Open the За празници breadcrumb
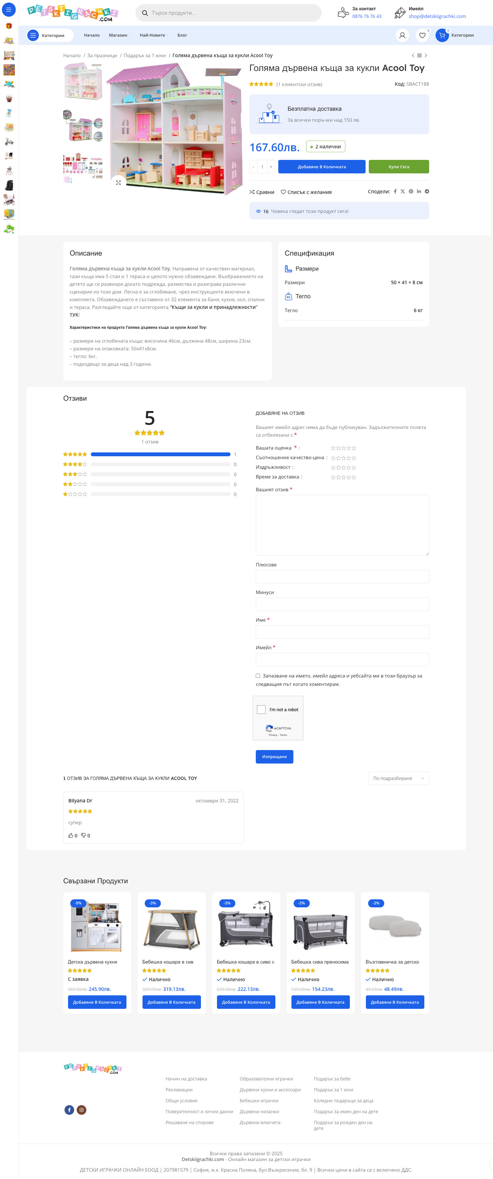493x1179 pixels. [x=102, y=55]
